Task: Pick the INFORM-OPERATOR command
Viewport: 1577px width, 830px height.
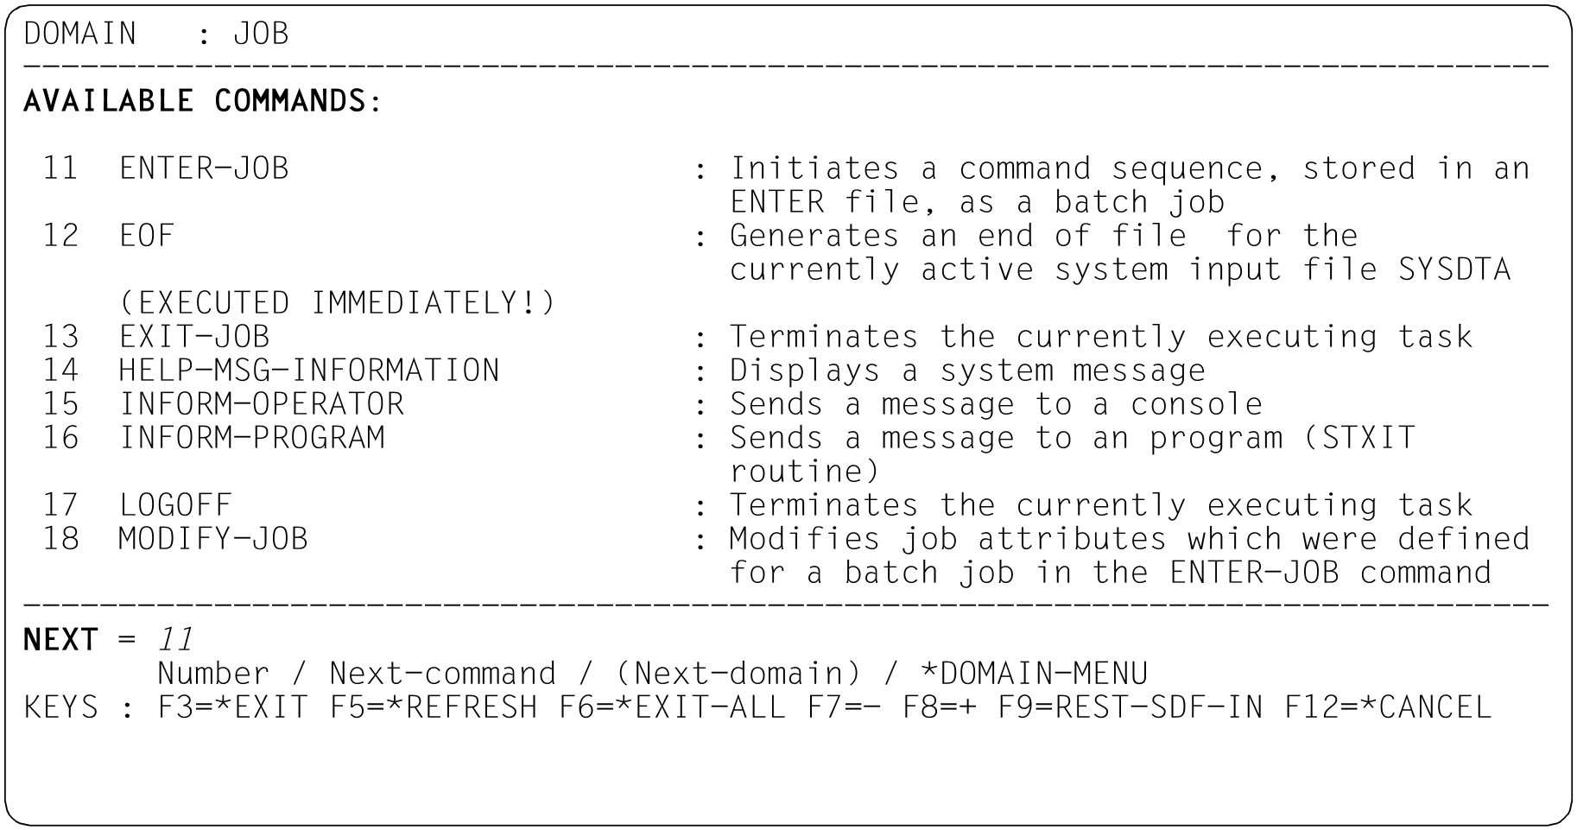Action: tap(261, 404)
